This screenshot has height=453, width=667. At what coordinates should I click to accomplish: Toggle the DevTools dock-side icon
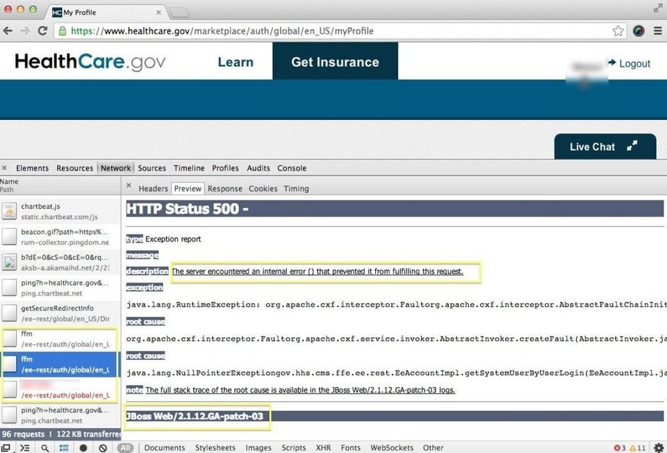[6, 447]
